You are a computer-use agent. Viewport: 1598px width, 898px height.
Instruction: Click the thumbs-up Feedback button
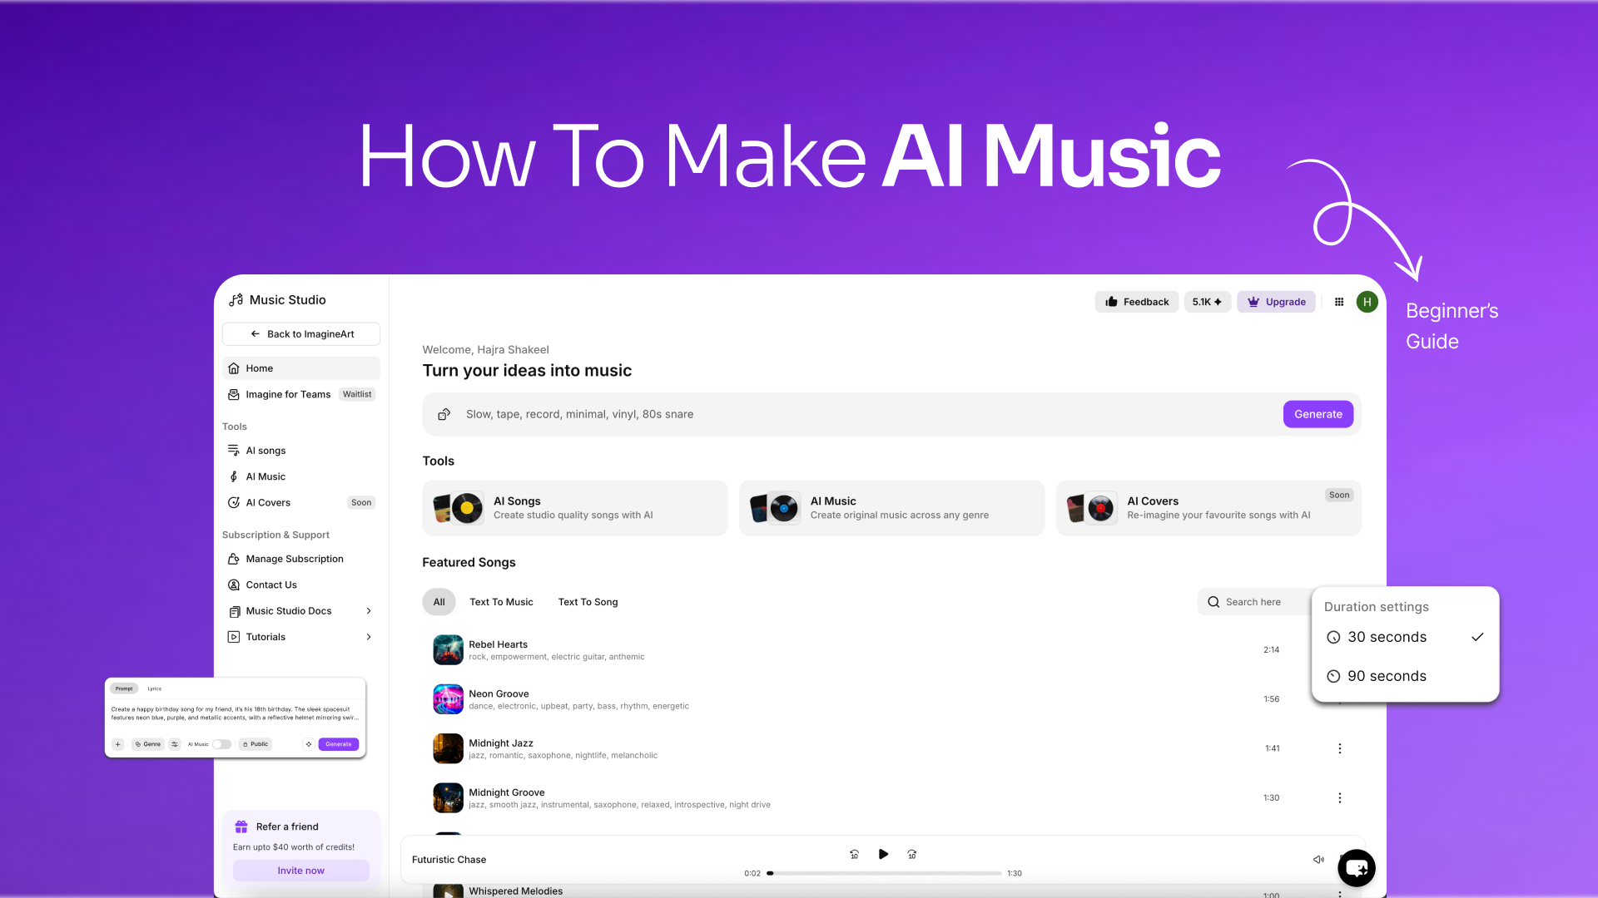pyautogui.click(x=1137, y=302)
